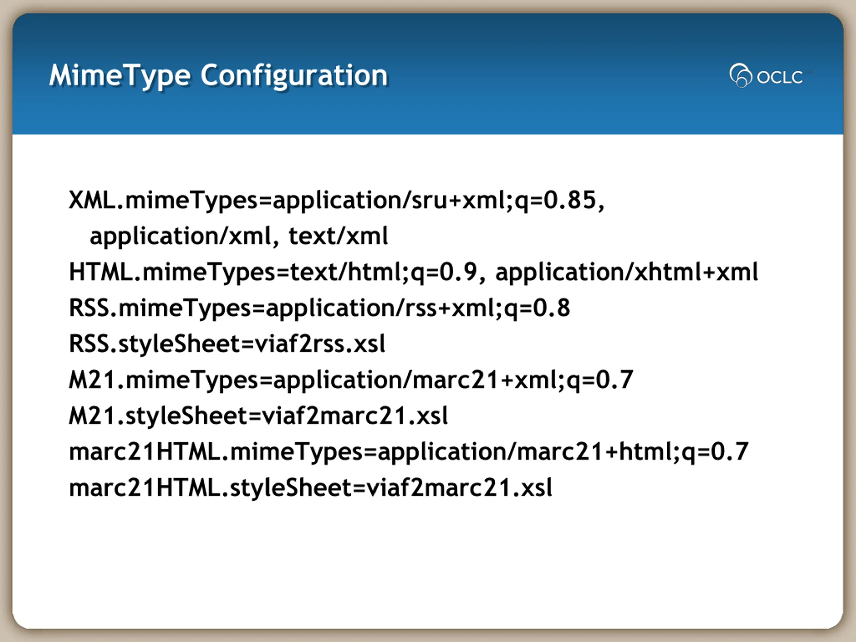Click the 'application/xml, text/xml' continuation line
Viewport: 856px width, 642px height.
tap(238, 236)
